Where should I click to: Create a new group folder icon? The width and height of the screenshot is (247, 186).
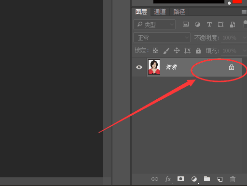click(207, 179)
